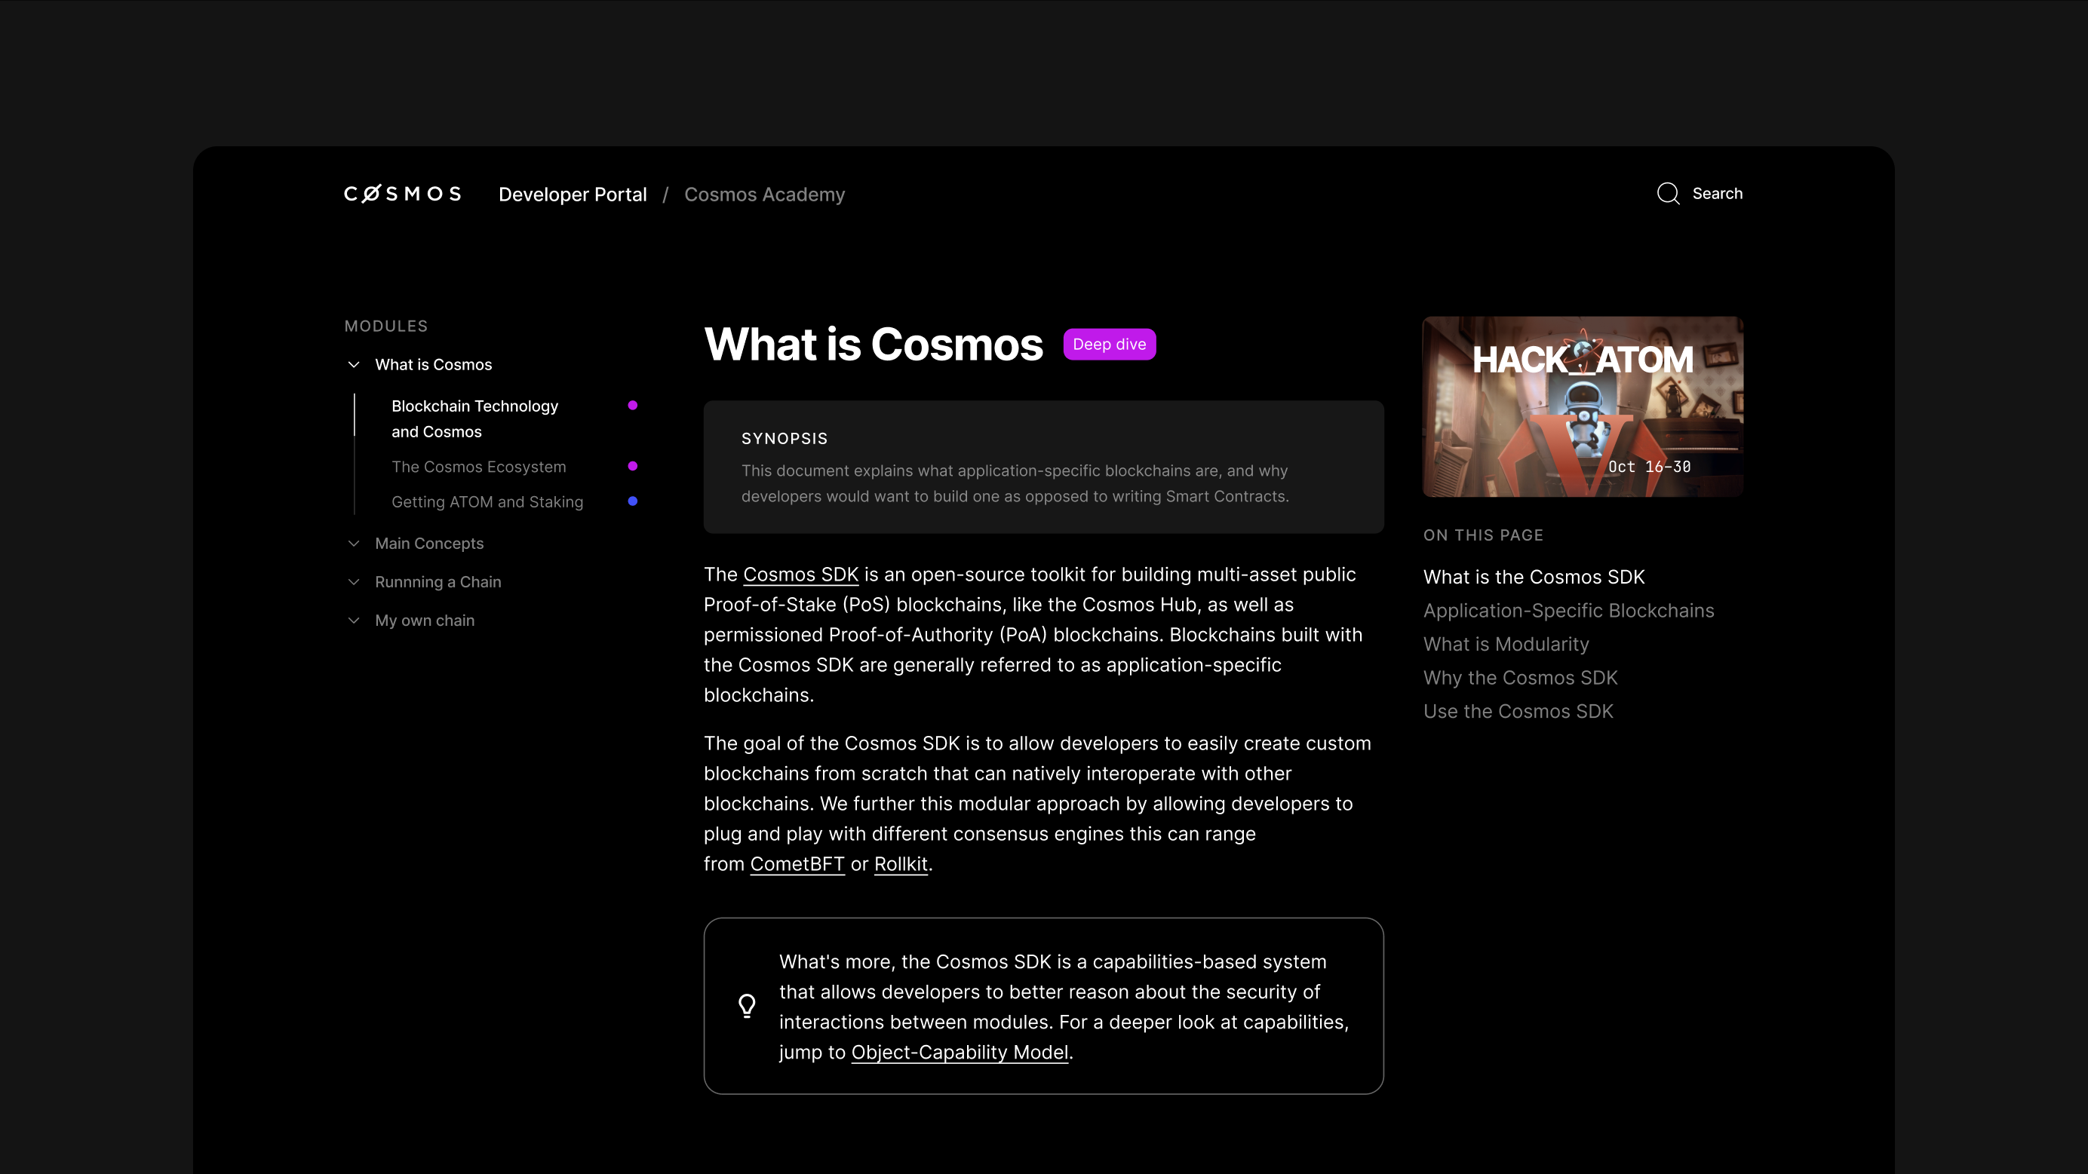
Task: Click purple dot beside The Cosmos Ecosystem
Action: tap(632, 466)
